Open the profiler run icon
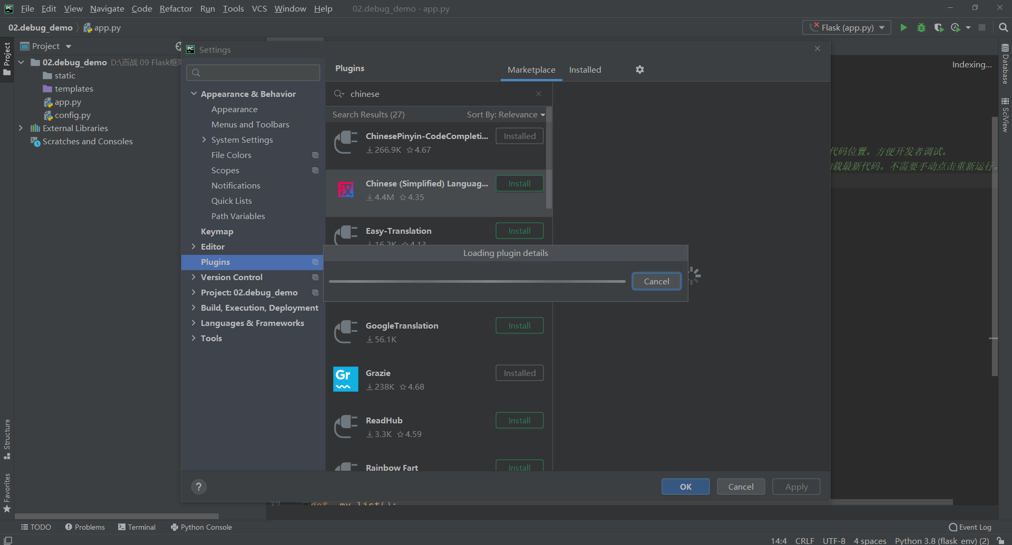 [956, 27]
